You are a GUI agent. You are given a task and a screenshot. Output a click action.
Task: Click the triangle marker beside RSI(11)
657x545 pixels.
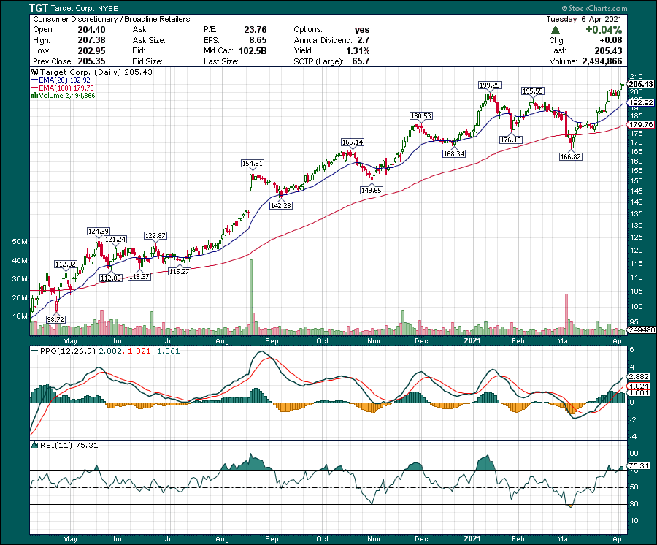pos(35,445)
